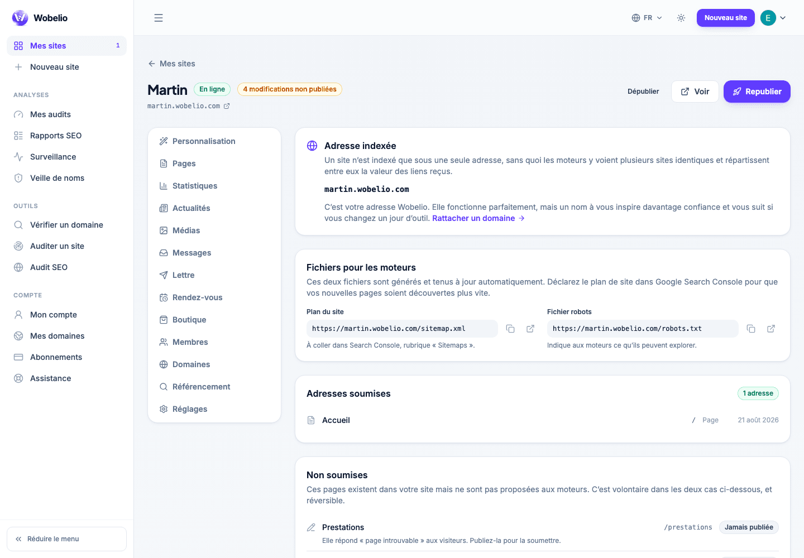Click the sitemap.xml URL field
This screenshot has width=804, height=558.
pos(402,329)
